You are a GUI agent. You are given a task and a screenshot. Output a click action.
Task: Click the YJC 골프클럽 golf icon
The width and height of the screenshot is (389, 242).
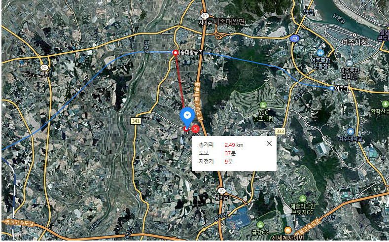(x=263, y=105)
